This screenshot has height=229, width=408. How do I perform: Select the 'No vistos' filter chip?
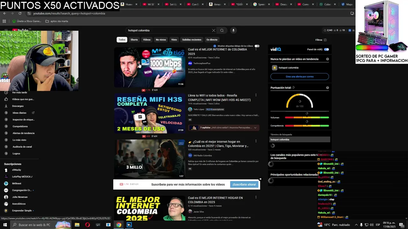coord(161,40)
